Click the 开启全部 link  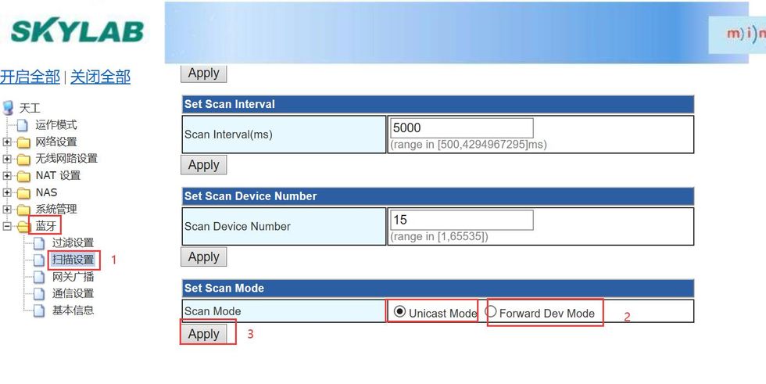[x=30, y=77]
